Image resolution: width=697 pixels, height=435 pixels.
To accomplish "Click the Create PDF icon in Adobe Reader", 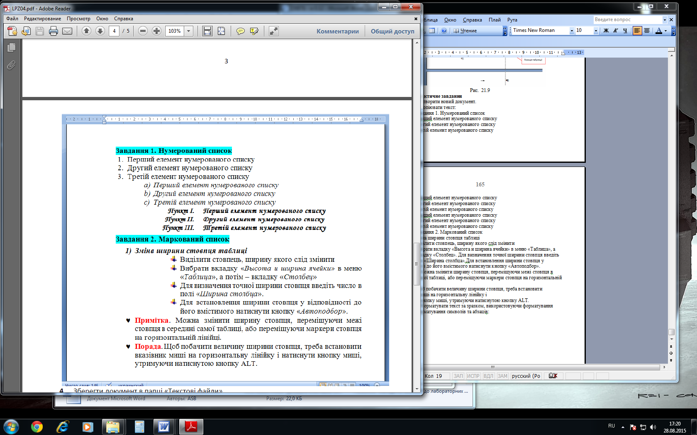I will [12, 31].
